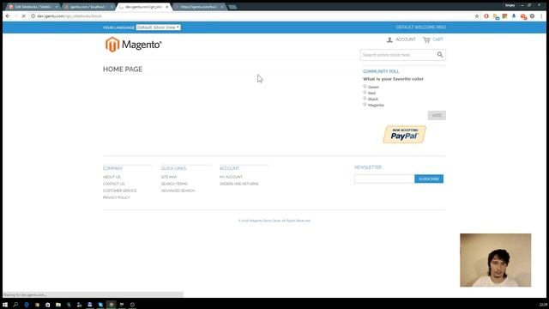The height and width of the screenshot is (309, 549).
Task: Select Black poll option
Action: (x=365, y=99)
